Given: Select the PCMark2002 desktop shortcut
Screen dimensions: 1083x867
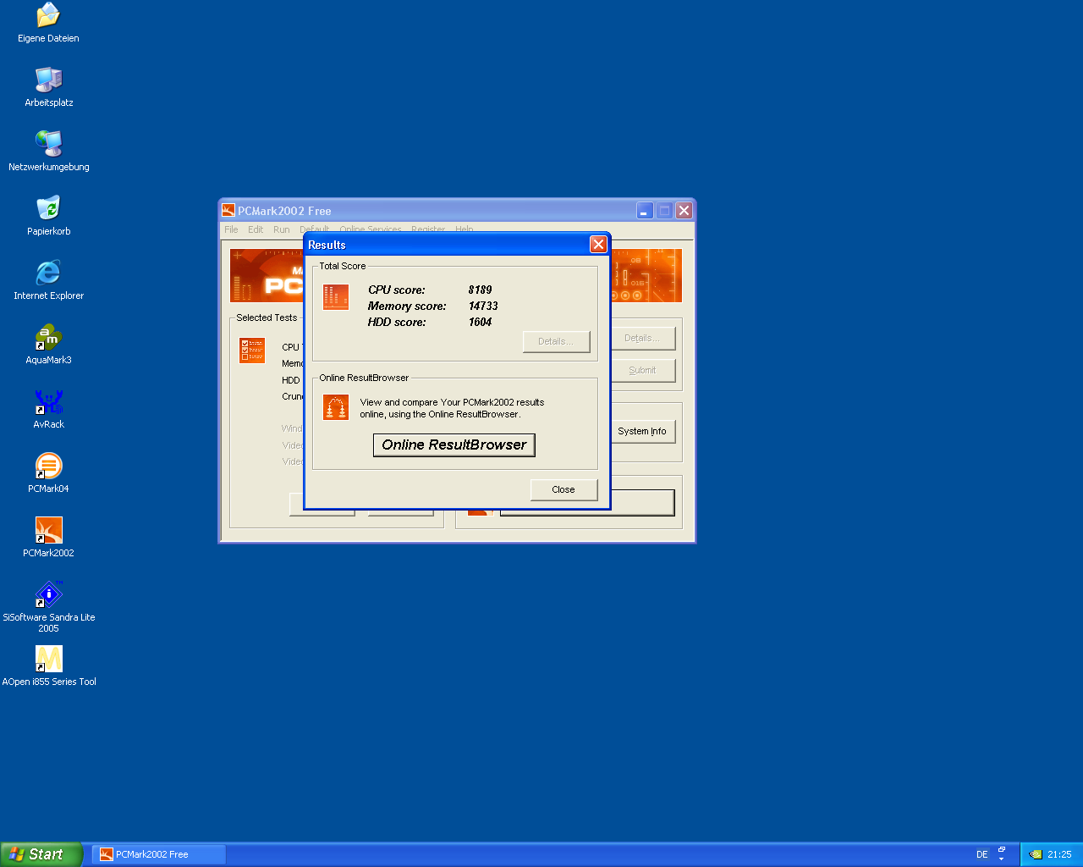Looking at the screenshot, I should [x=48, y=538].
